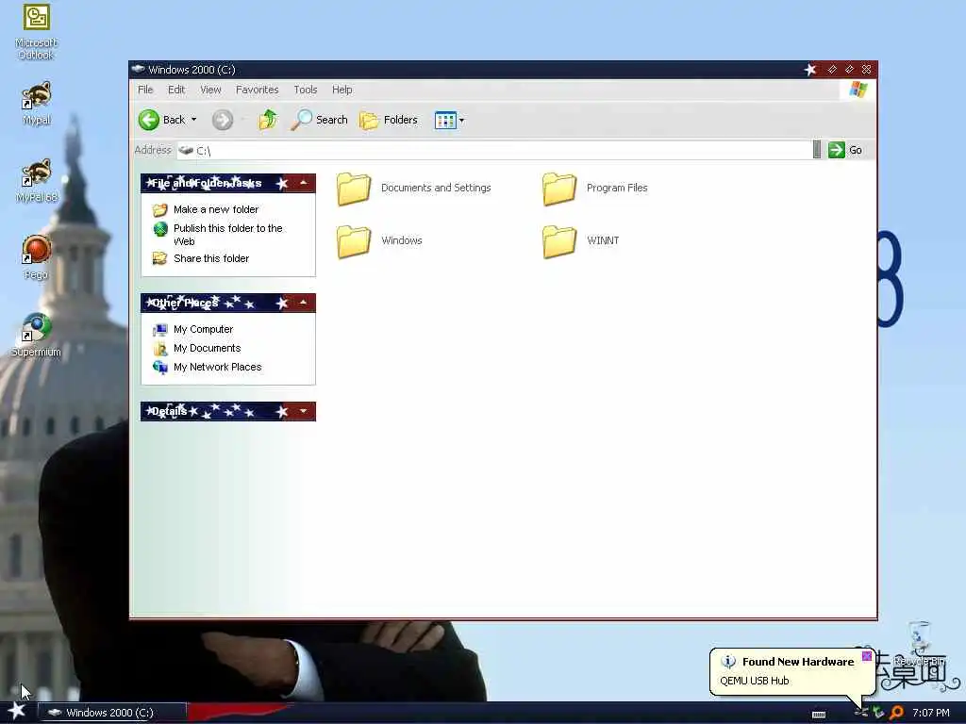Image resolution: width=966 pixels, height=724 pixels.
Task: Click Share this folder link
Action: click(x=211, y=258)
